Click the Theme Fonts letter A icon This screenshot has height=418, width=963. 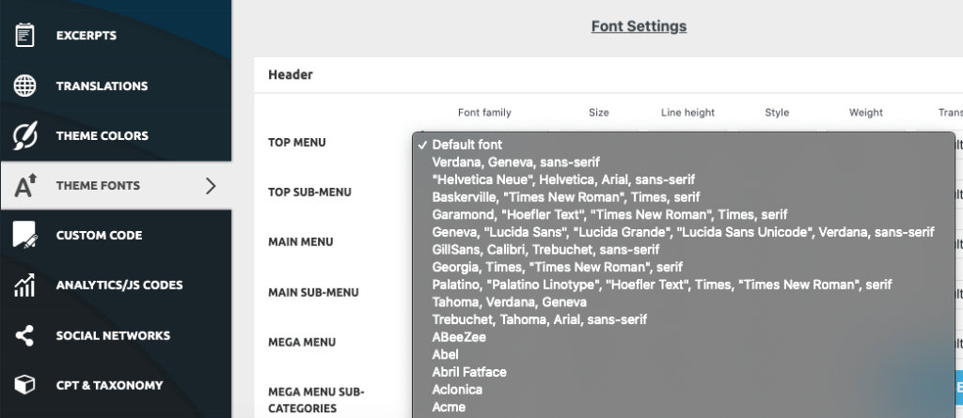pos(25,185)
